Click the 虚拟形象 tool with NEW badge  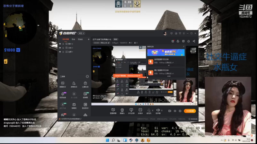click(x=63, y=106)
